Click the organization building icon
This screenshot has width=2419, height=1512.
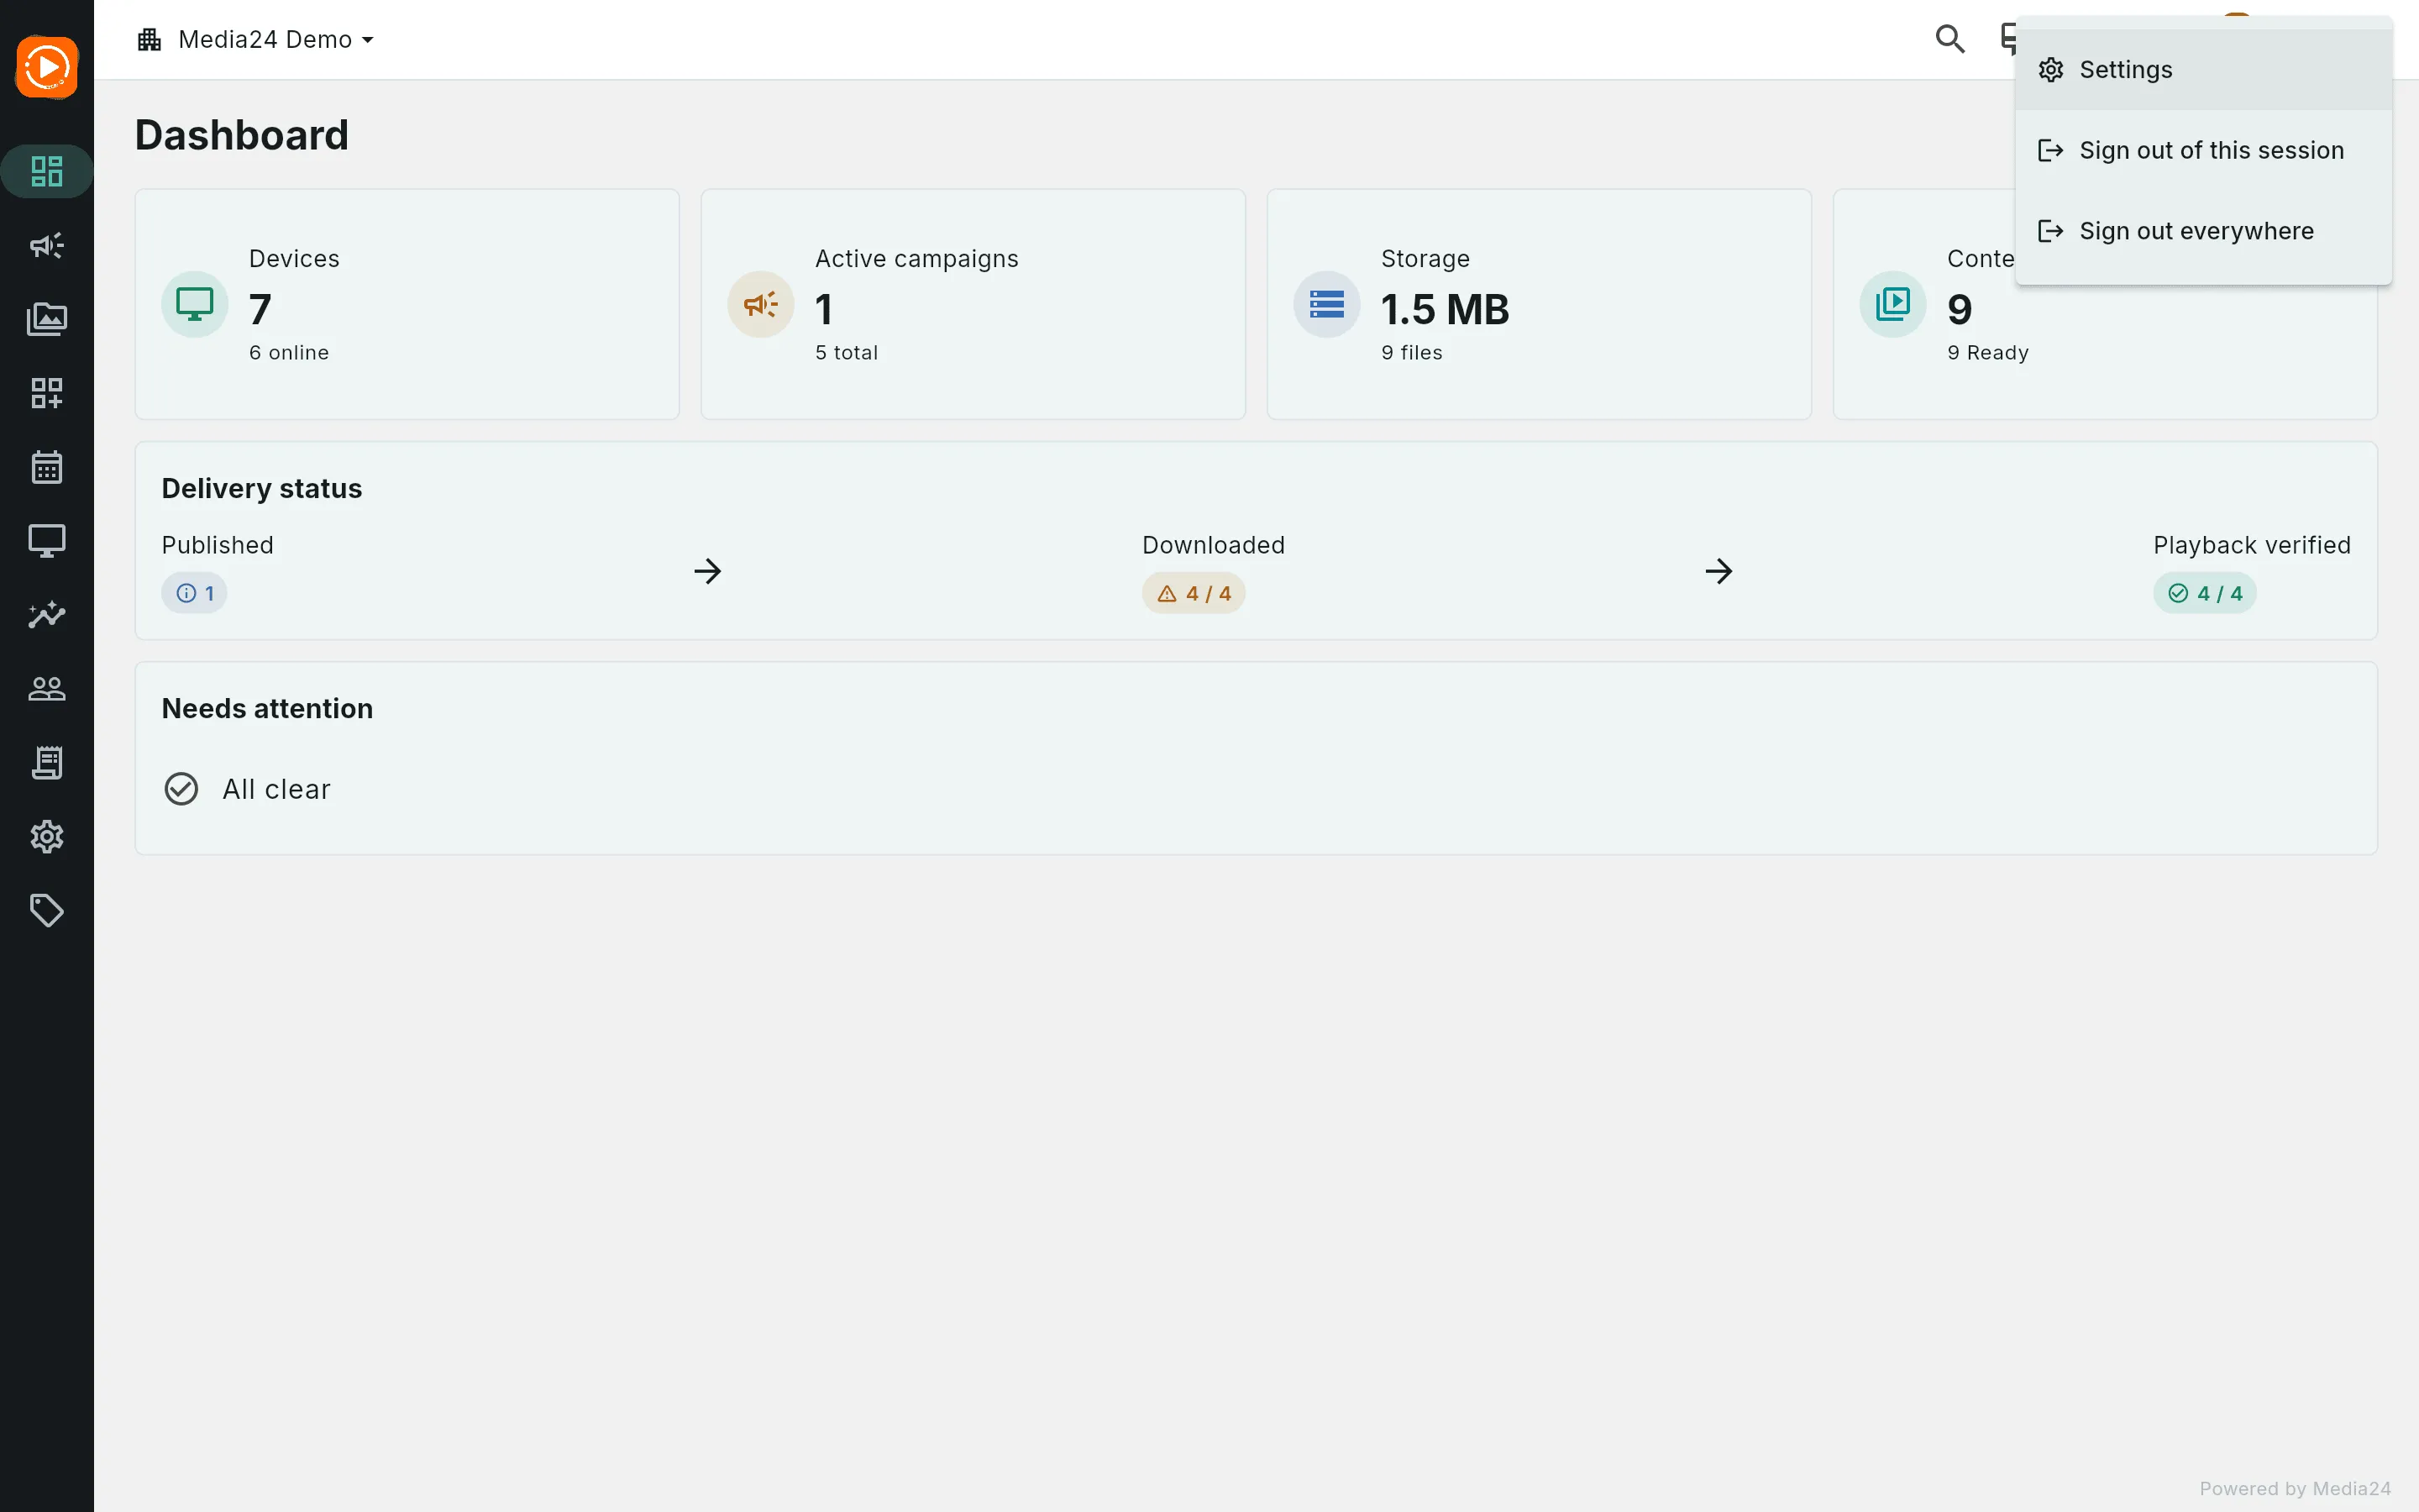(150, 39)
